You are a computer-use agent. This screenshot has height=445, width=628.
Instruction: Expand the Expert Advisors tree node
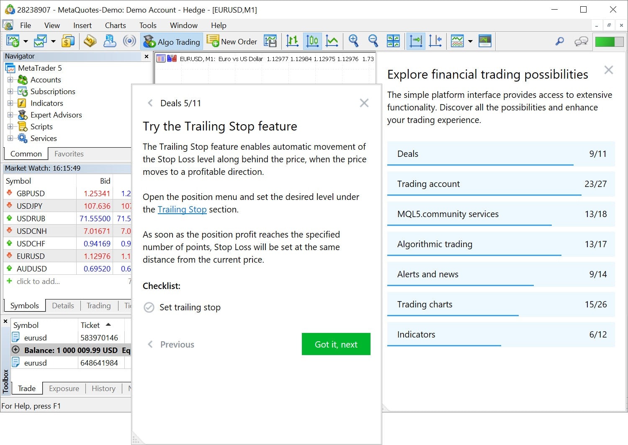pyautogui.click(x=10, y=115)
